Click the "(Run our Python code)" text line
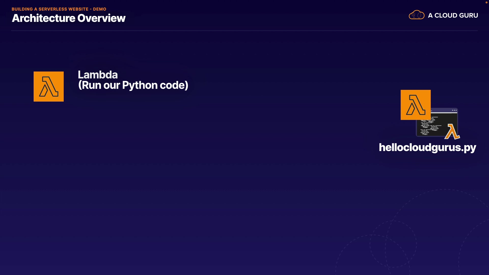Screen dimensions: 489x275 [x=133, y=85]
